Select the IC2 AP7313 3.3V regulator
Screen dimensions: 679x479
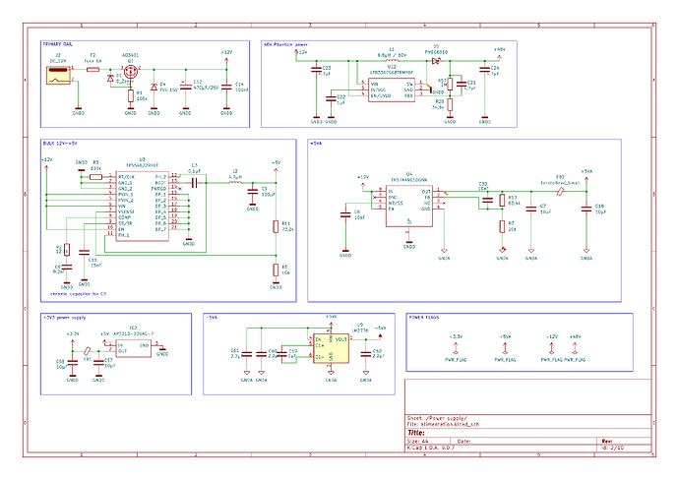coord(133,349)
